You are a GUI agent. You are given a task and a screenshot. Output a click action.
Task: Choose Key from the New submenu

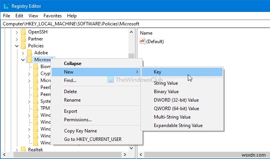[157, 72]
